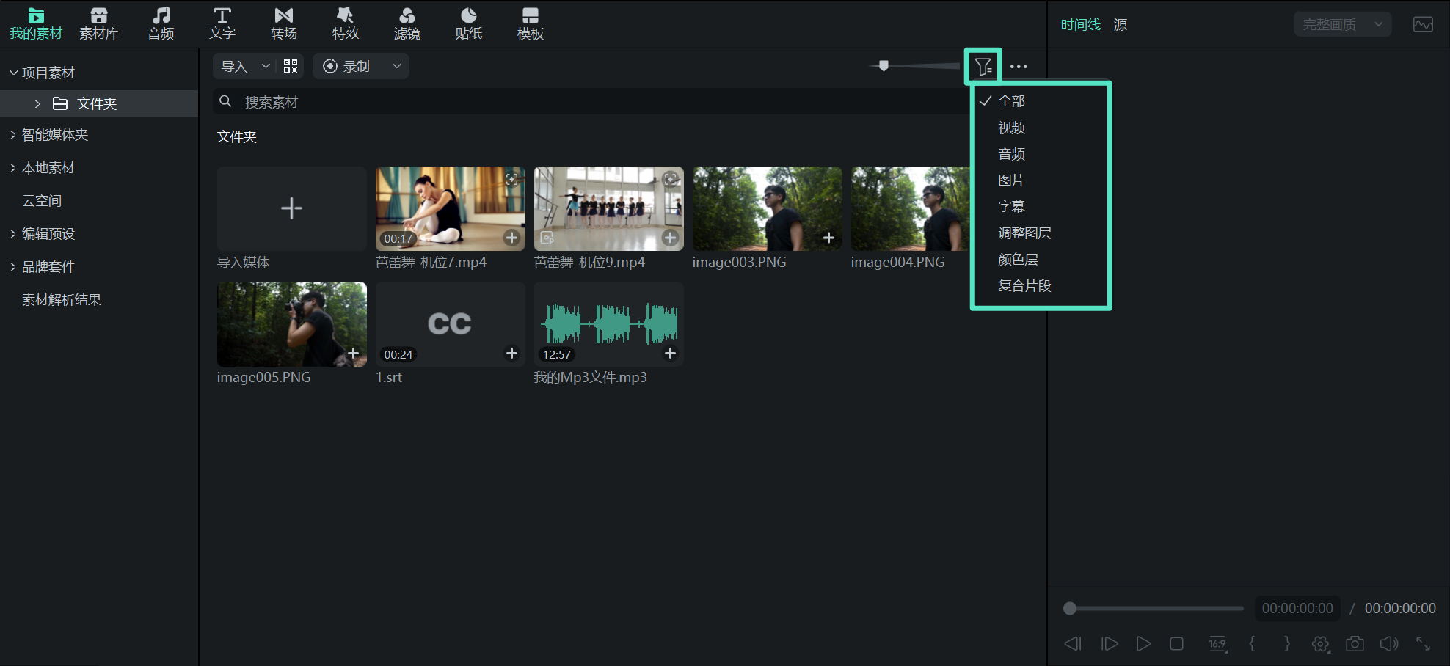Click the 导入 import button
1450x666 pixels.
[x=235, y=66]
